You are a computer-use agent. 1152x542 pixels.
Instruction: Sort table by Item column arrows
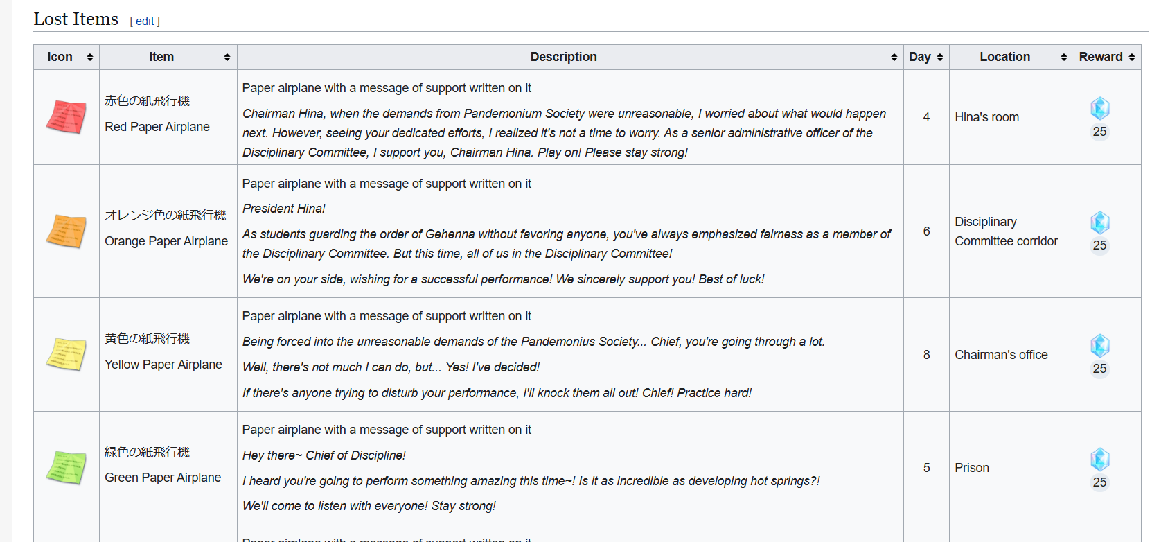point(227,58)
